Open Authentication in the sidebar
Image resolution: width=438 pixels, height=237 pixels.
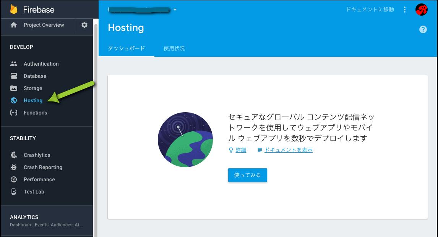point(41,64)
